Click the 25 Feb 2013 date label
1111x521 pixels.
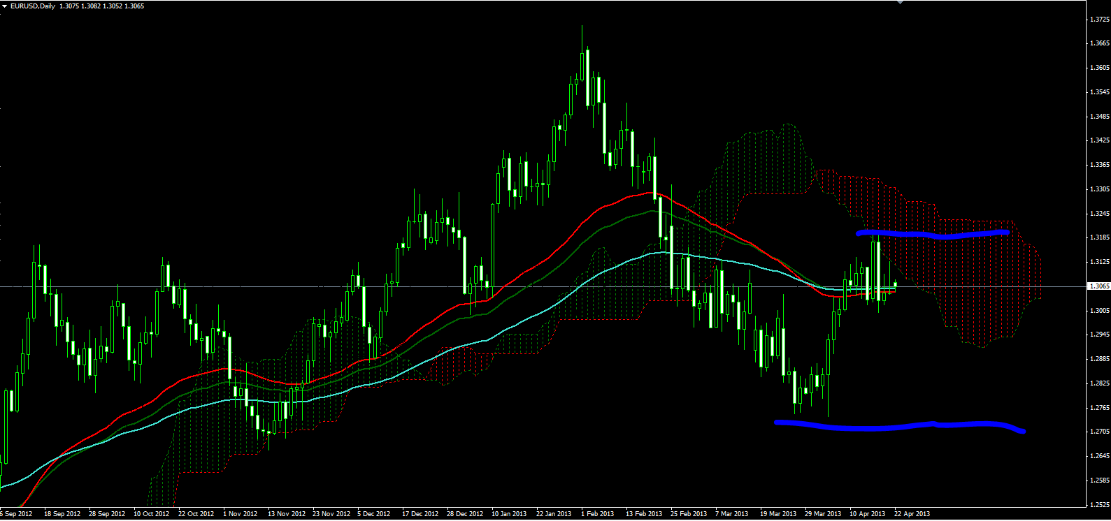pos(689,514)
